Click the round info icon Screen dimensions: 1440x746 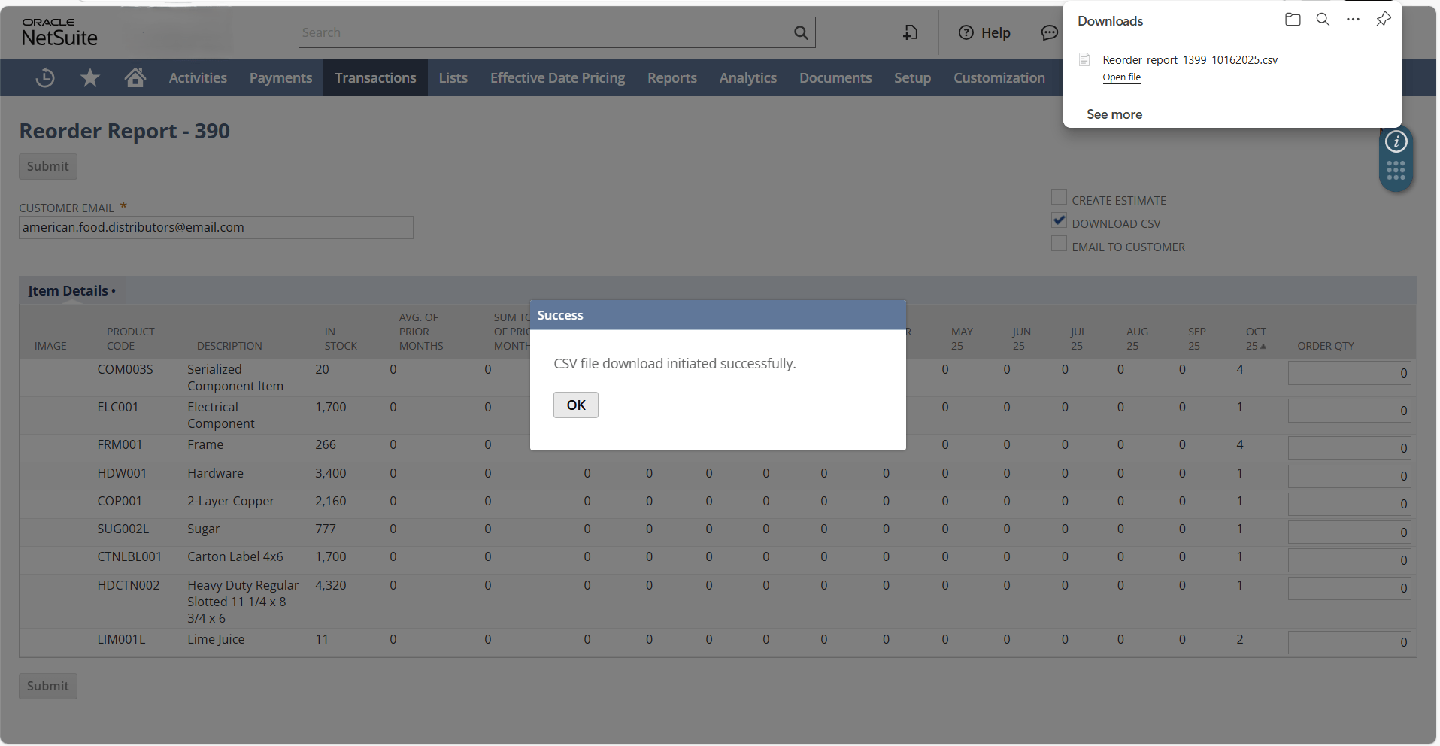pyautogui.click(x=1396, y=141)
